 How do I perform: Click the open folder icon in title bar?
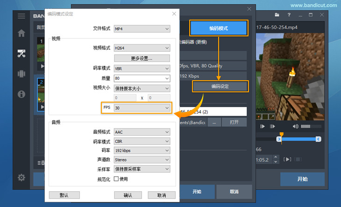pos(277,15)
